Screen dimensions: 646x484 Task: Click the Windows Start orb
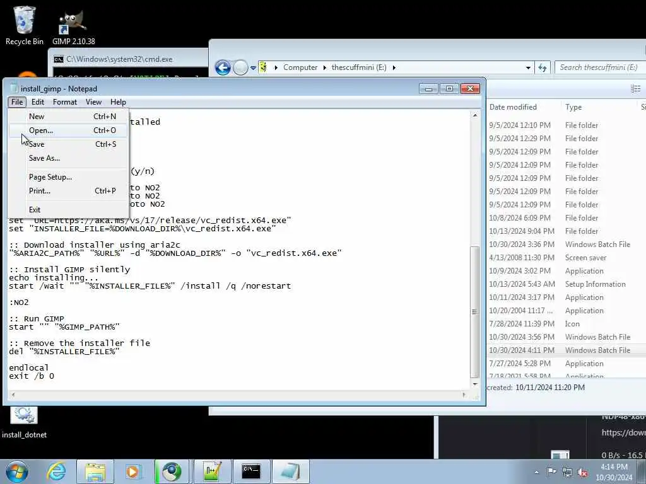click(x=17, y=471)
